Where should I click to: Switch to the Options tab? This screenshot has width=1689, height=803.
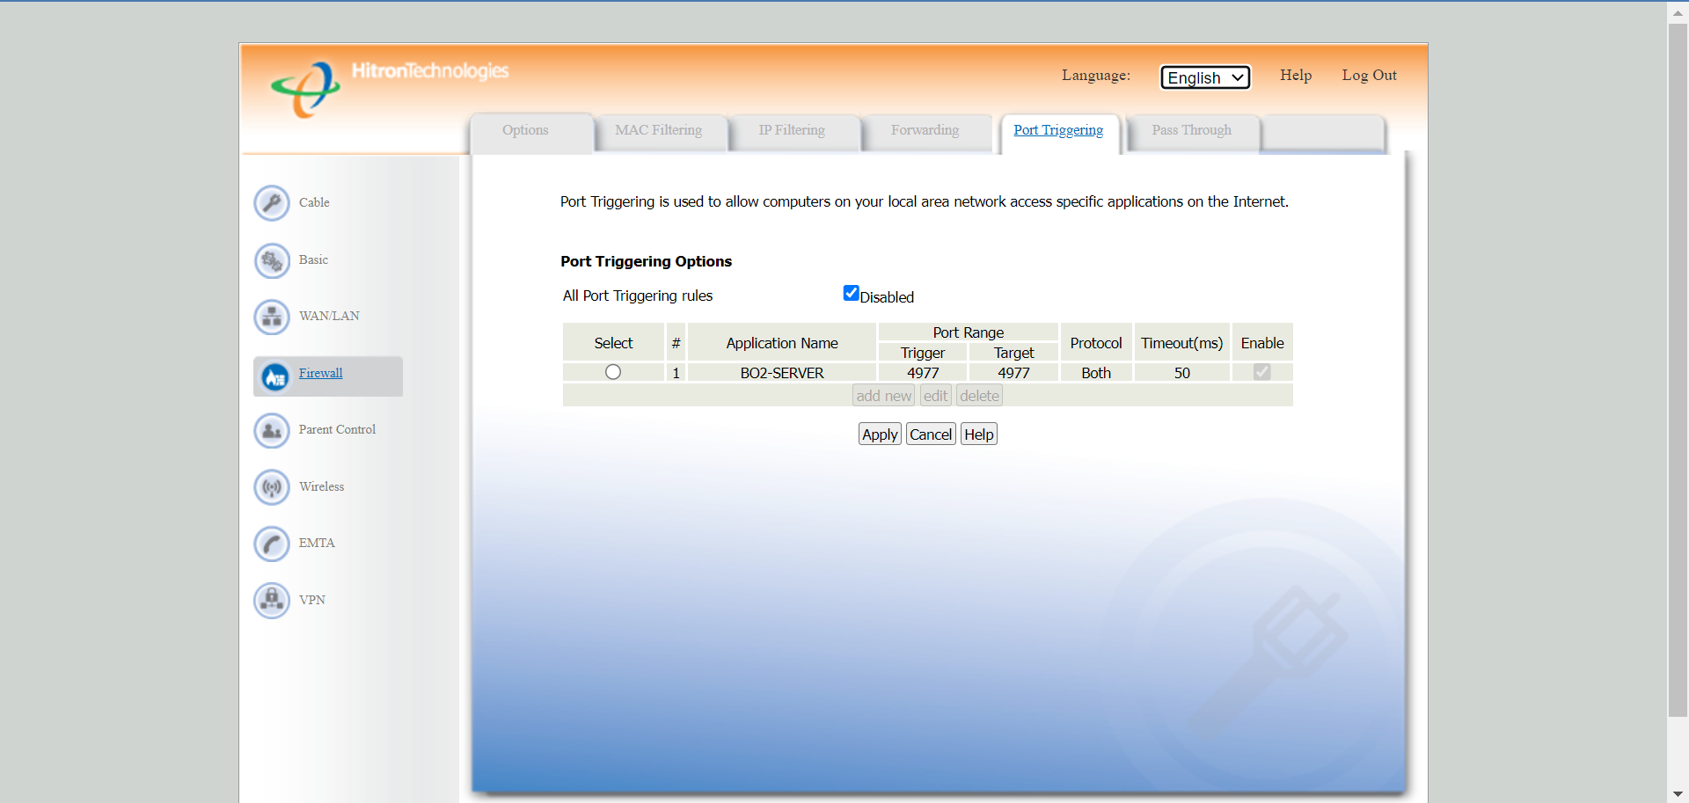tap(525, 130)
